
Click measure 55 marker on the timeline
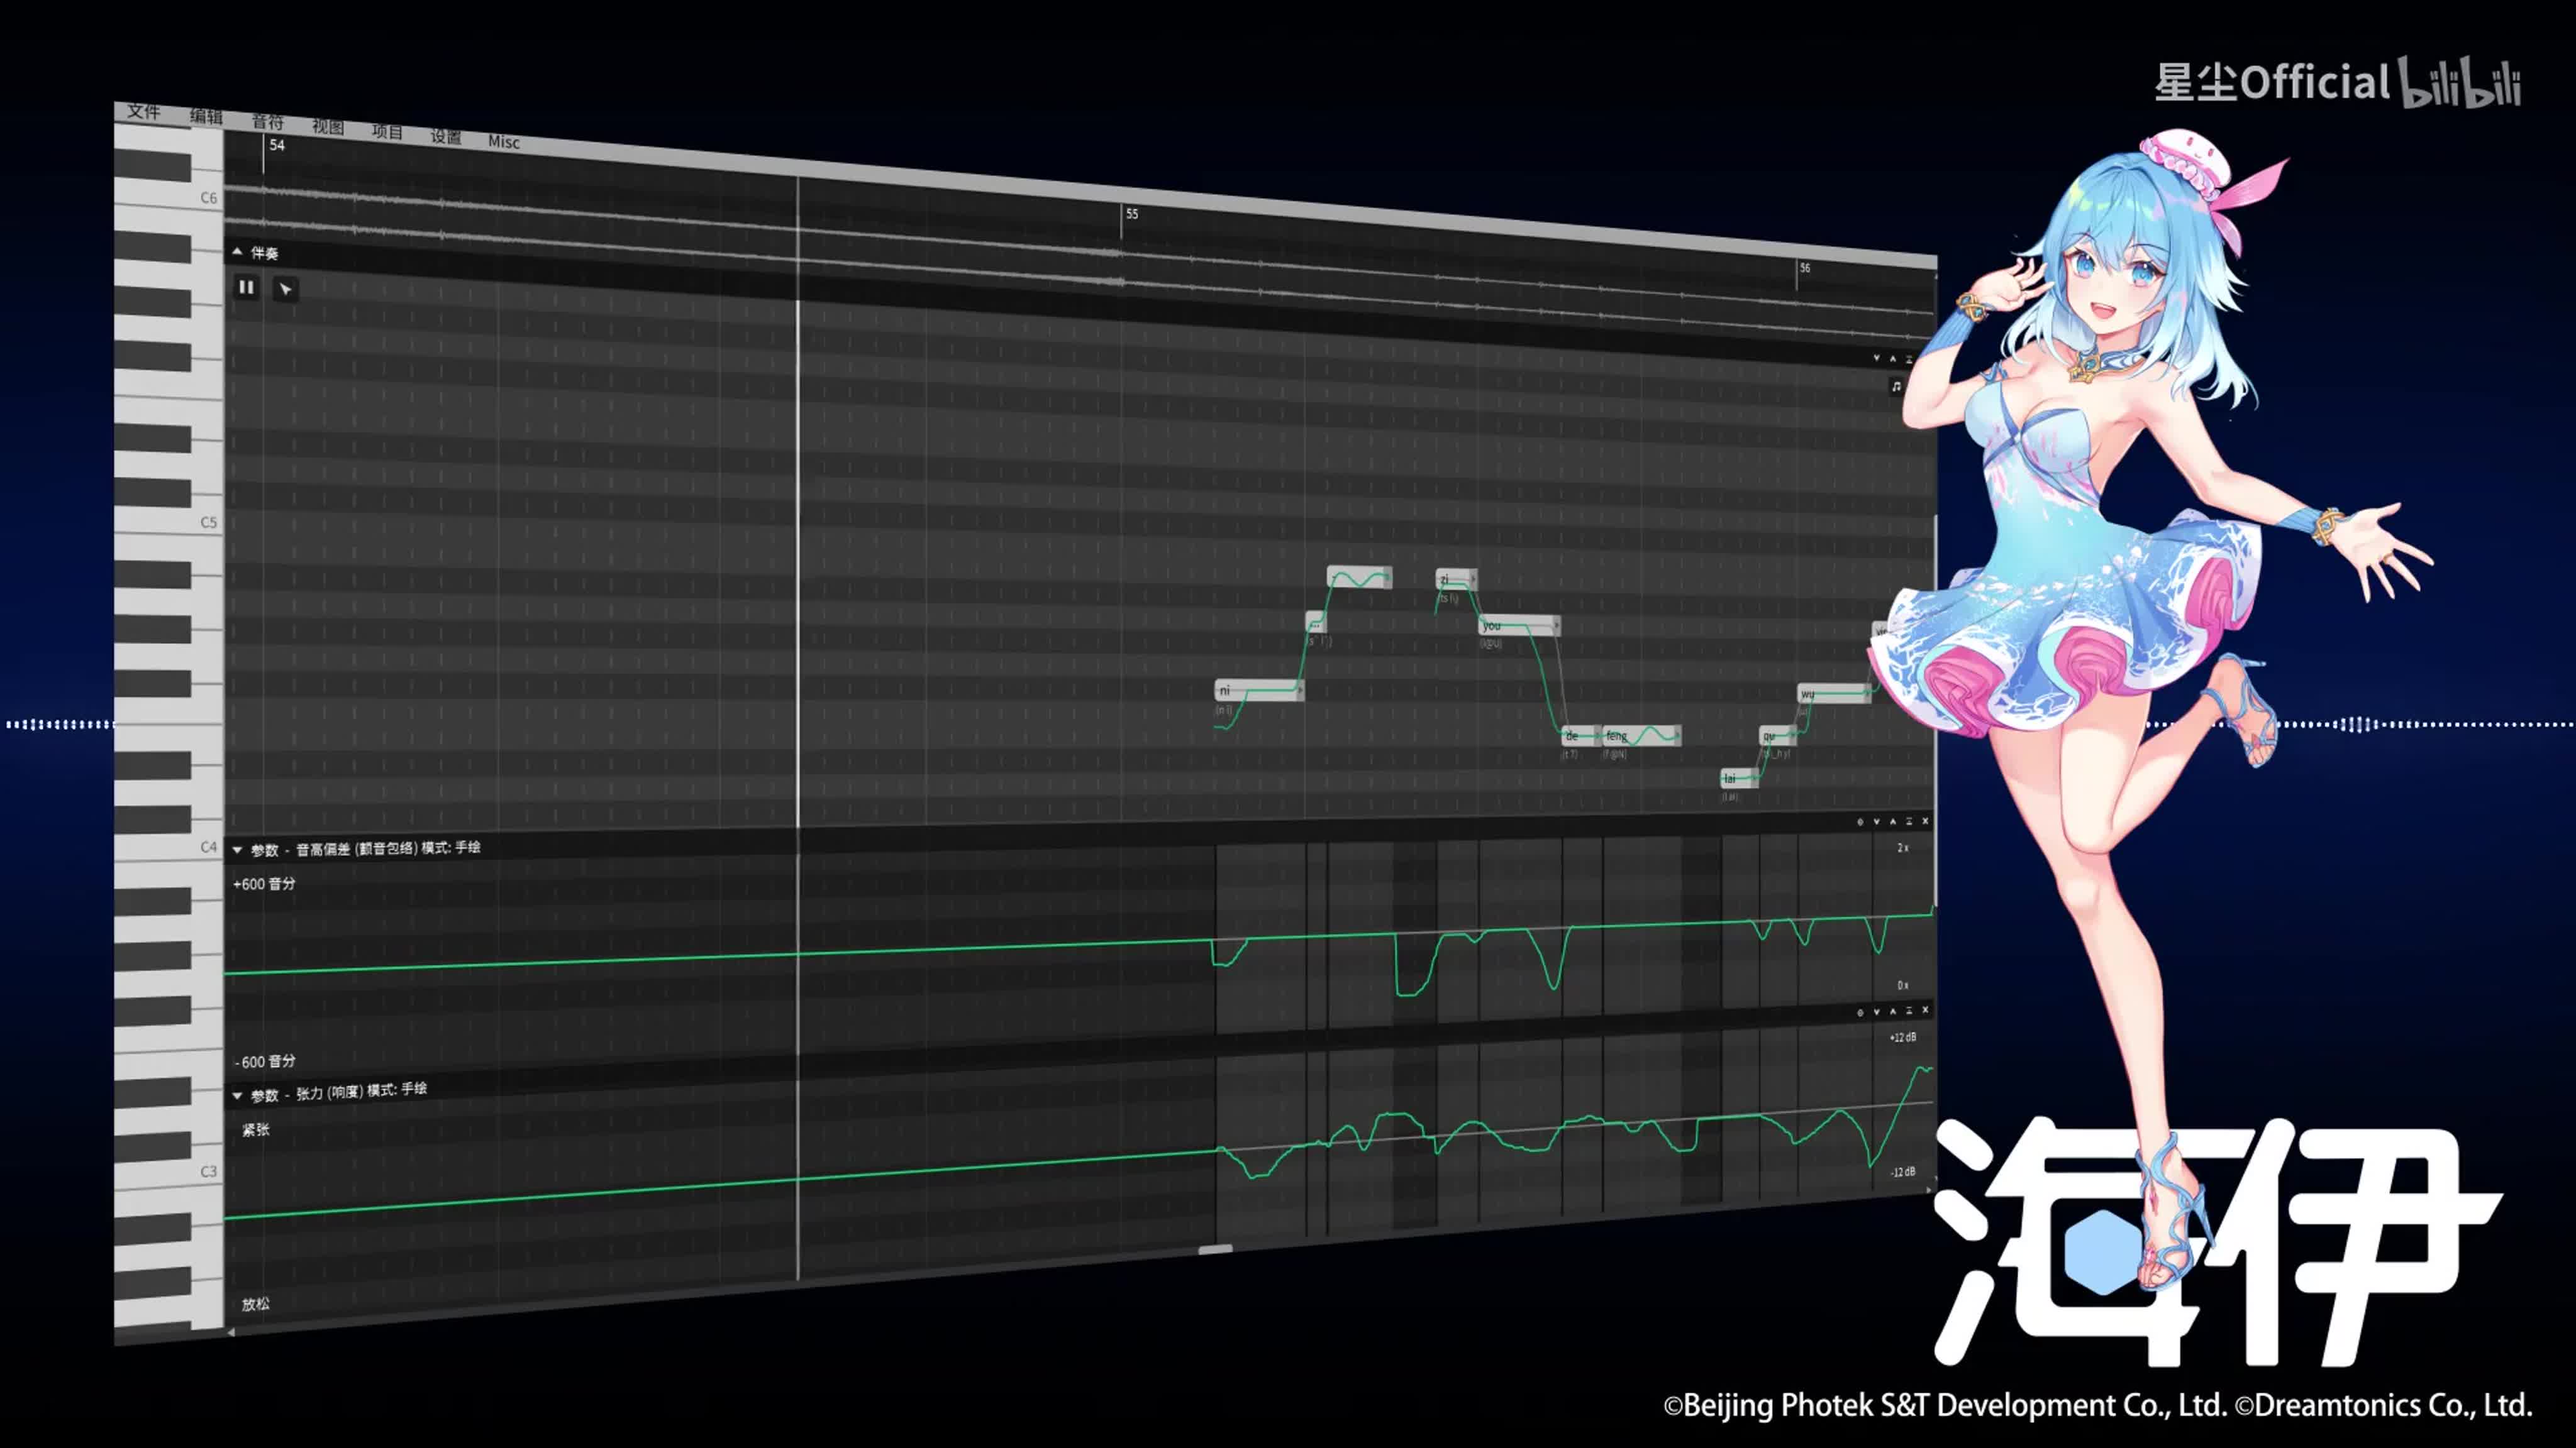click(1132, 214)
